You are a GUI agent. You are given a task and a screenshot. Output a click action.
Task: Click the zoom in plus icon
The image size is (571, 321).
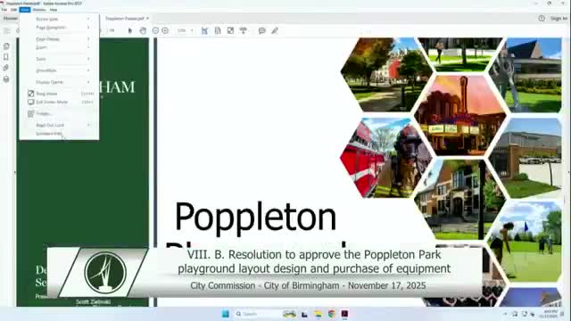tap(165, 31)
